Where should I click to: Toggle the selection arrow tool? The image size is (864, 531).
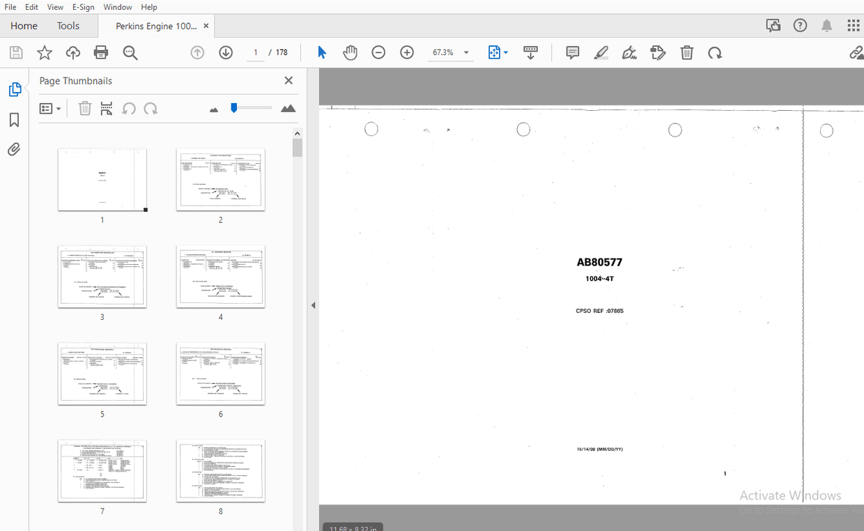[x=321, y=52]
